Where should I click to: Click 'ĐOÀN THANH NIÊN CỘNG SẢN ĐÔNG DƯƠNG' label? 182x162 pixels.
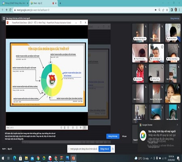coord(70,98)
